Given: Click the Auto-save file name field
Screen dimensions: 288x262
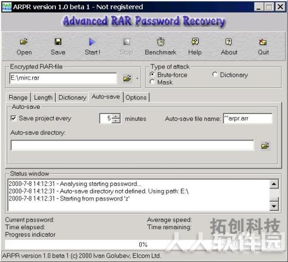Looking at the screenshot, I should pos(248,119).
